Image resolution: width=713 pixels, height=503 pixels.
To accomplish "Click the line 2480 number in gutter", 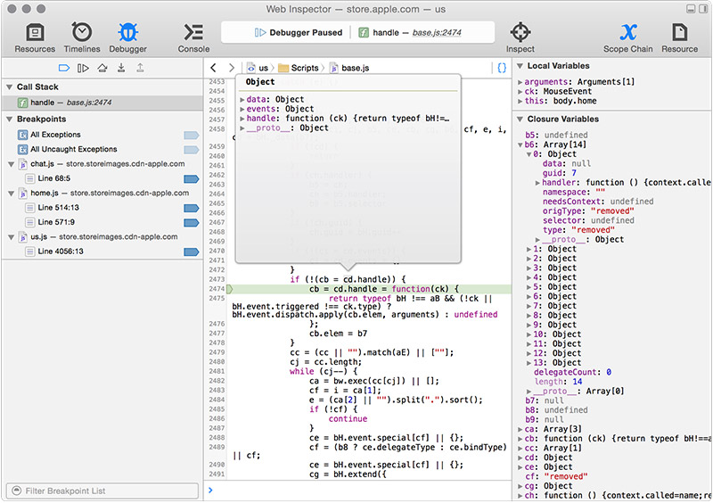I will point(217,362).
